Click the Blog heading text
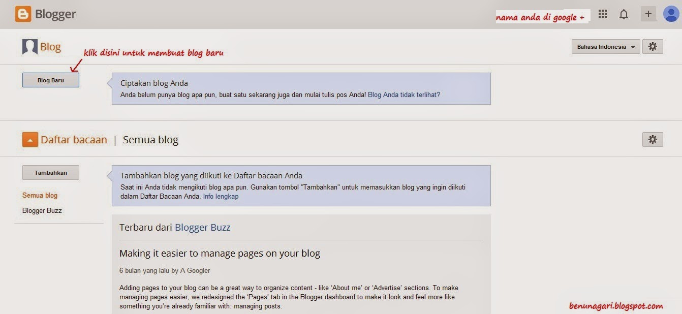Image resolution: width=682 pixels, height=314 pixels. (x=50, y=47)
